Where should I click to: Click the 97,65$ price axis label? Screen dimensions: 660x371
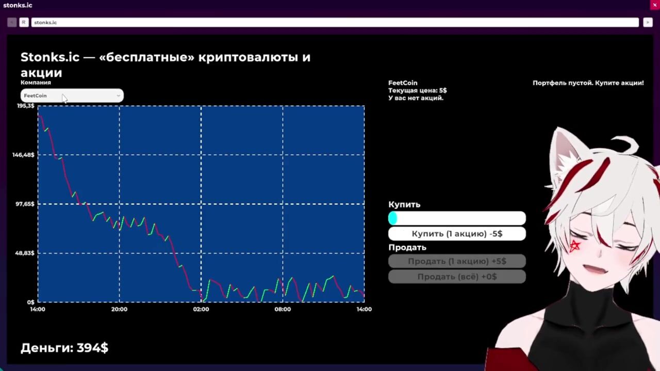pyautogui.click(x=25, y=204)
